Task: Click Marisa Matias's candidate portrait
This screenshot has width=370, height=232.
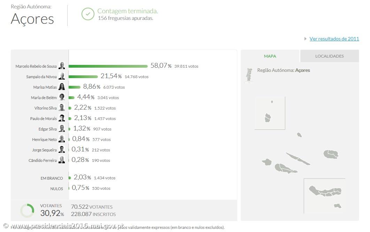Action: 62,87
